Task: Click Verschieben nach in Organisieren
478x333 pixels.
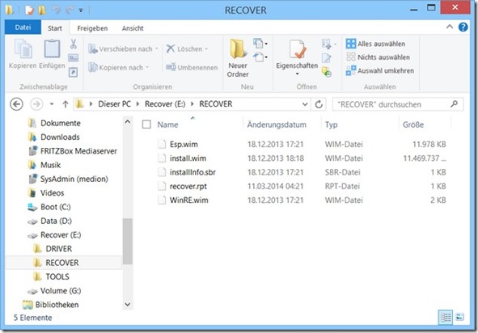Action: click(x=123, y=48)
